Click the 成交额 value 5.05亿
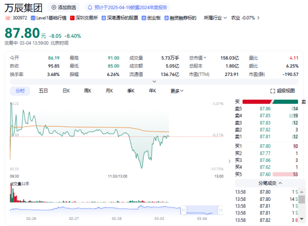The image size is (308, 226). [x=172, y=66]
